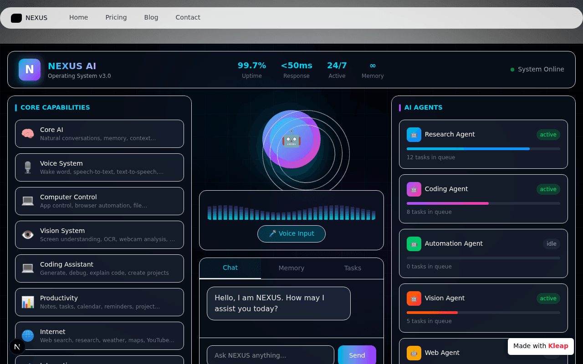Screen dimensions: 583x364
Task: Open the Contact nav item
Action: (x=188, y=18)
